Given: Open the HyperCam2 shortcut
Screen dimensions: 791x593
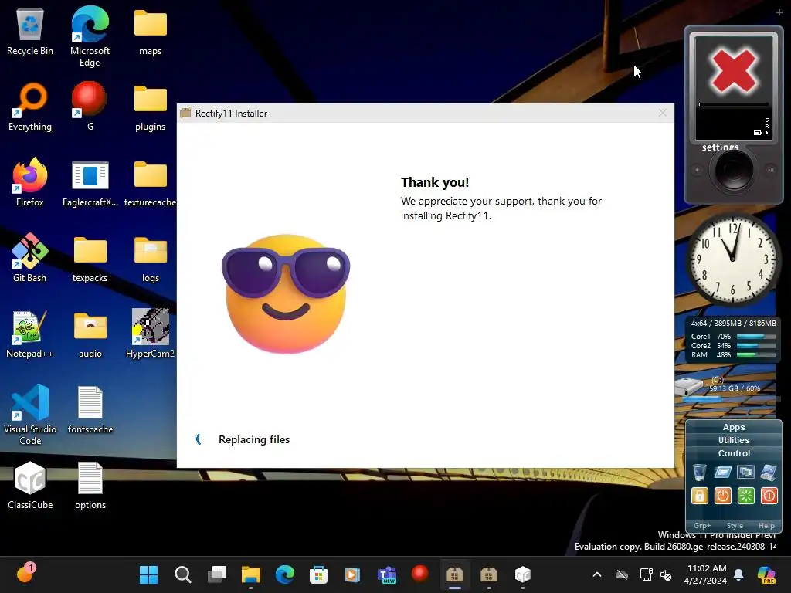Looking at the screenshot, I should click(151, 334).
